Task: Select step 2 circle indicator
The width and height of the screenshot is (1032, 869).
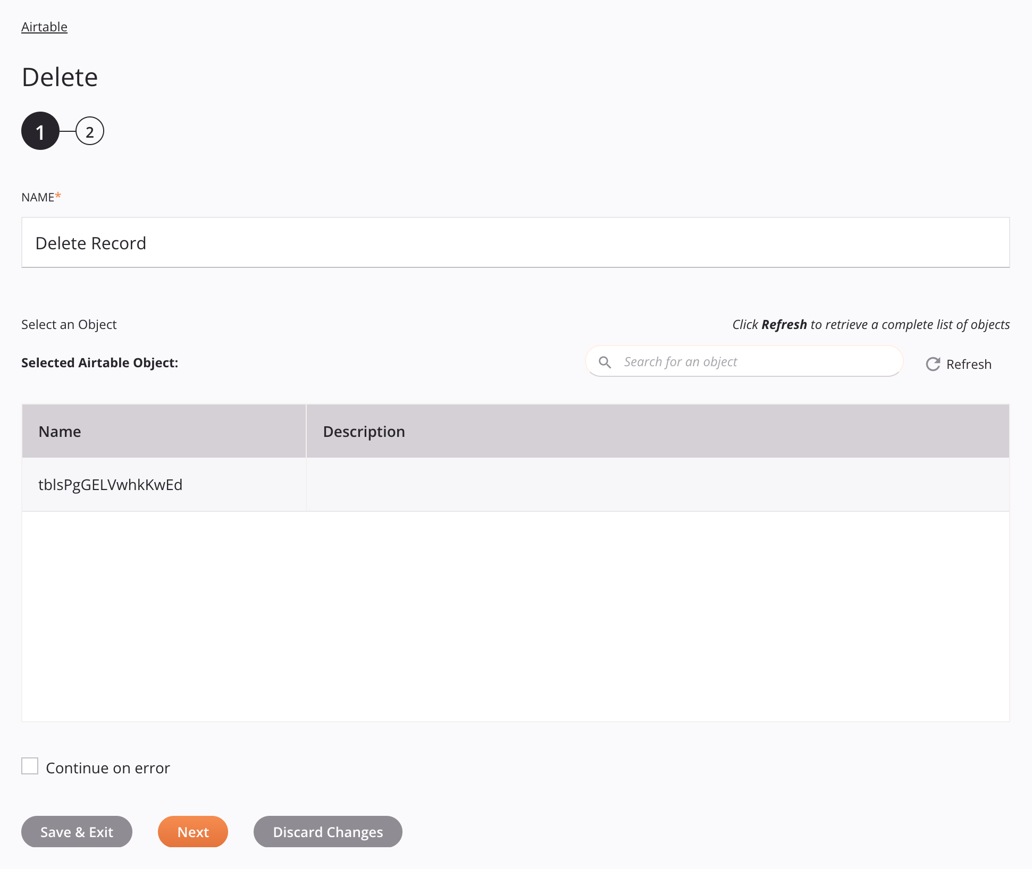Action: click(90, 132)
